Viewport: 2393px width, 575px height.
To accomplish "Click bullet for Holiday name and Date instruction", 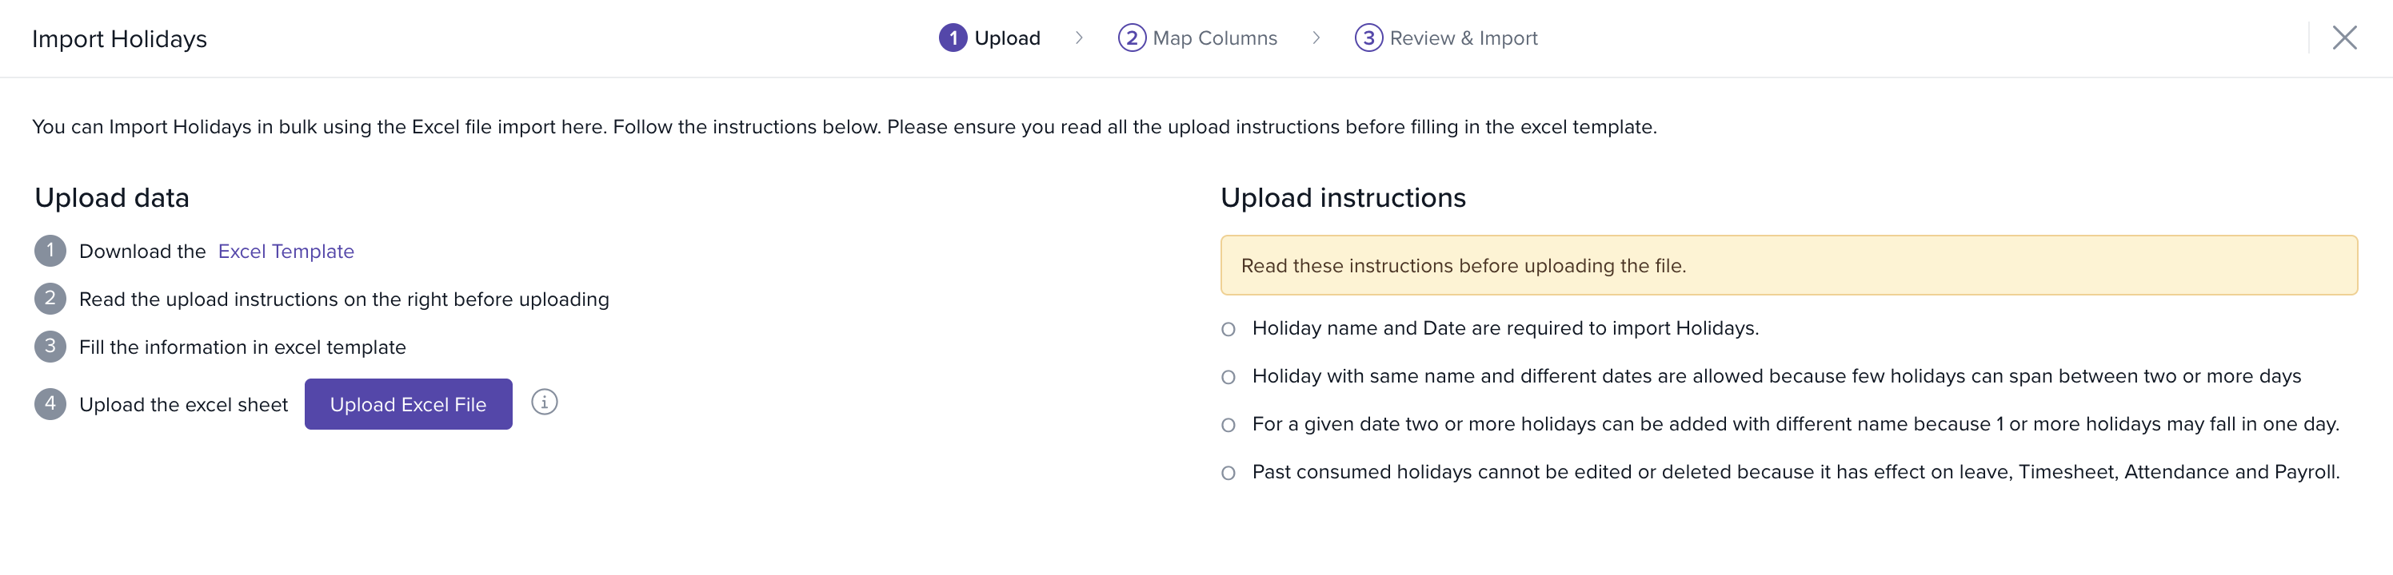I will (1228, 329).
